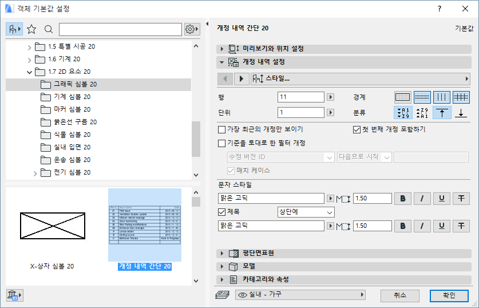Enable 가장 최근의 개정만 보이기 checkbox
The width and height of the screenshot is (479, 308).
(x=222, y=129)
